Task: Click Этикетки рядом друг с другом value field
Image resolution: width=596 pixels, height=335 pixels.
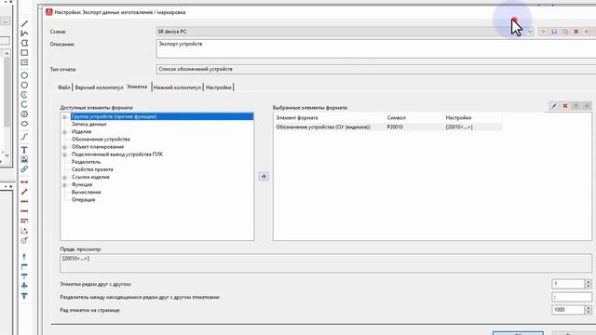Action: 568,284
